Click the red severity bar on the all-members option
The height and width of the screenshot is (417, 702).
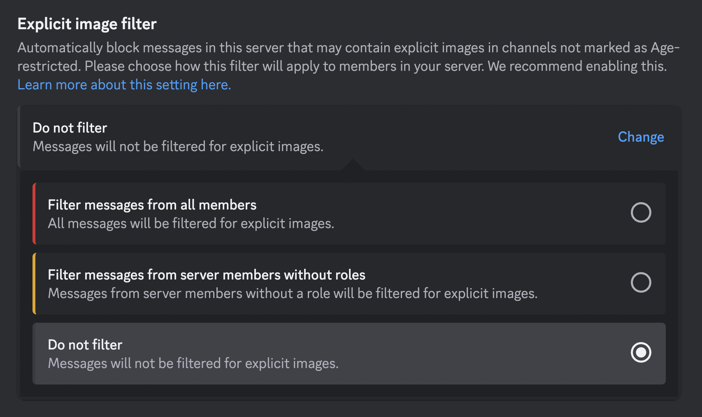click(35, 214)
